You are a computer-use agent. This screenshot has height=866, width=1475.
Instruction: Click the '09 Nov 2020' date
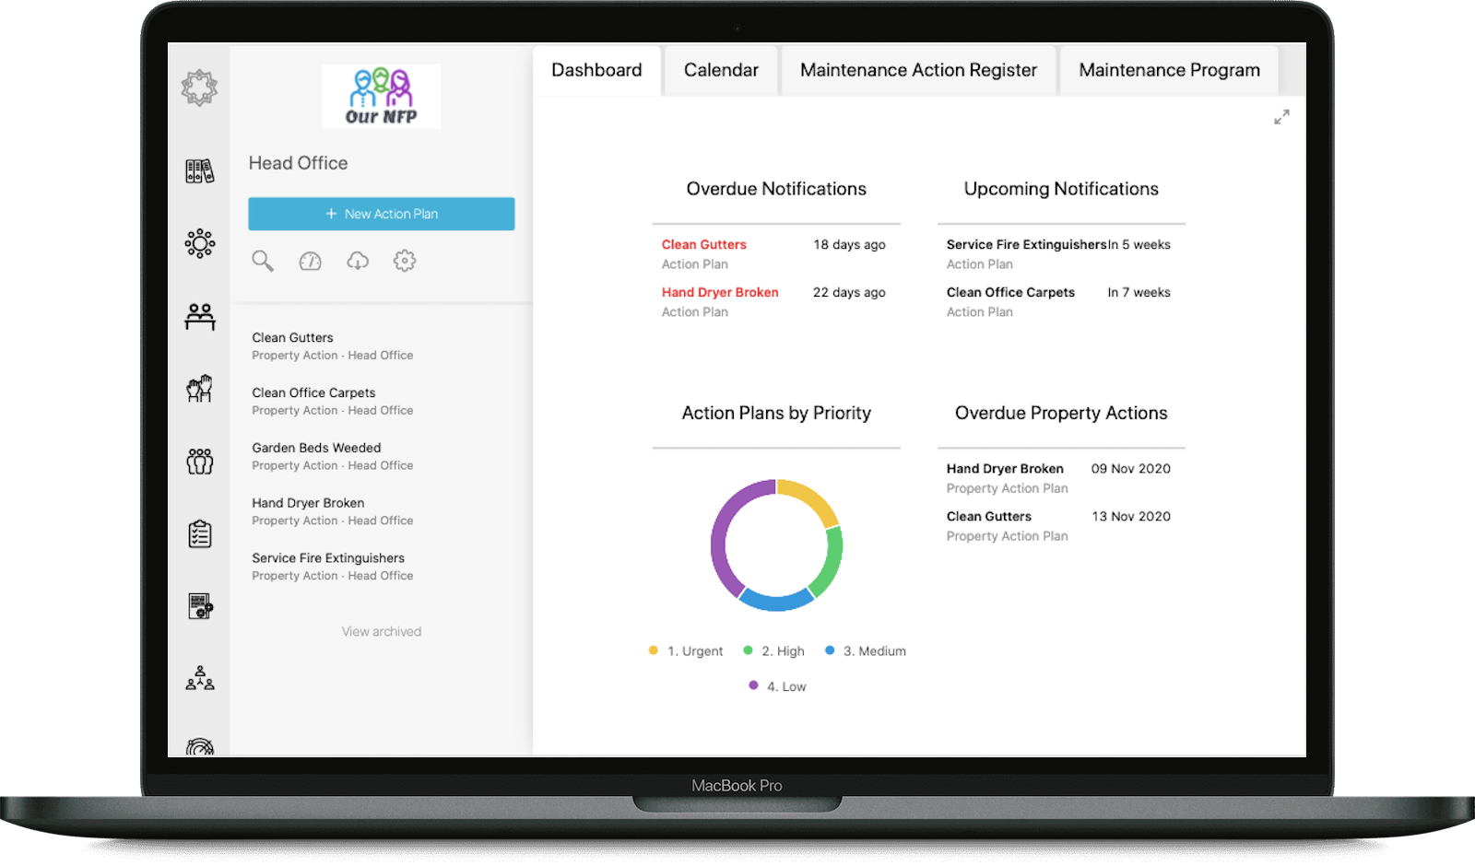pos(1131,469)
